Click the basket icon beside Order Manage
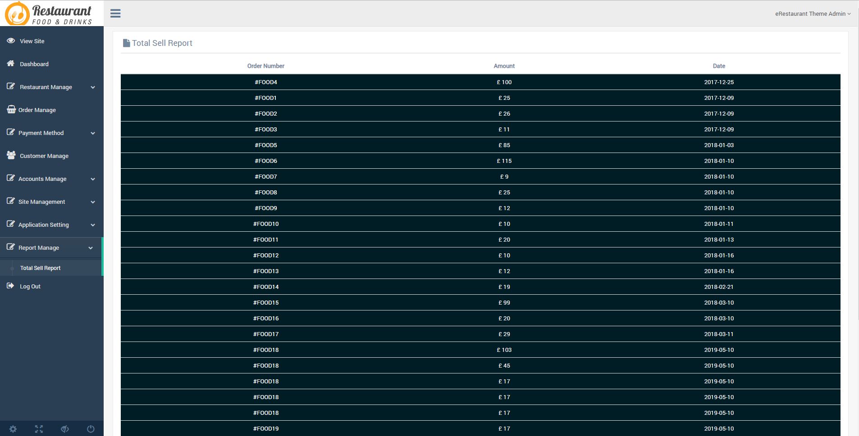The width and height of the screenshot is (859, 436). pyautogui.click(x=11, y=109)
